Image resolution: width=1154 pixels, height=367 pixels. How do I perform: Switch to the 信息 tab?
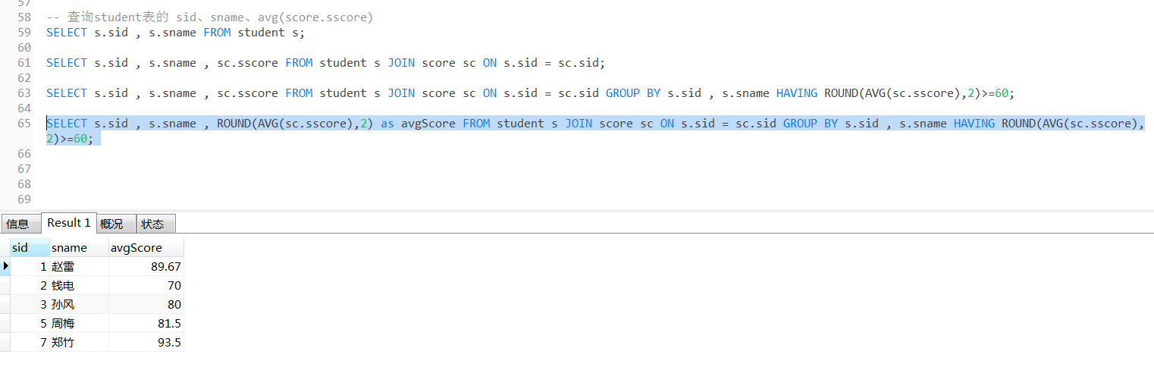20,224
